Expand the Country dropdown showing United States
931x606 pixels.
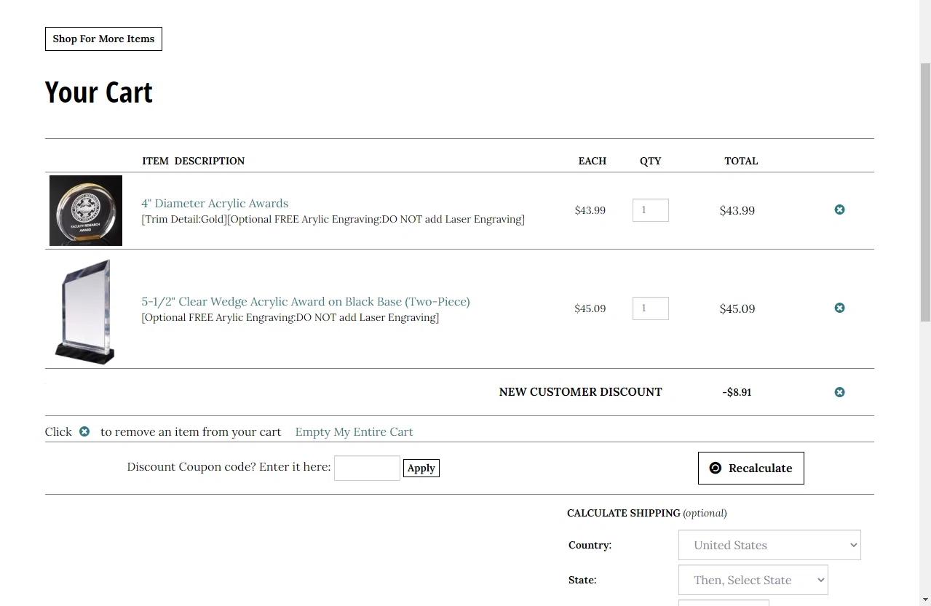click(769, 545)
